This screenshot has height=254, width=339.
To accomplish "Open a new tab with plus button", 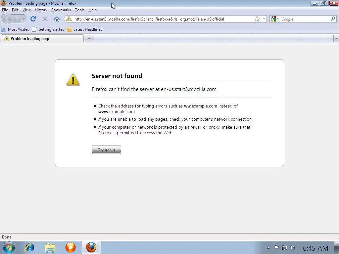I will click(89, 39).
